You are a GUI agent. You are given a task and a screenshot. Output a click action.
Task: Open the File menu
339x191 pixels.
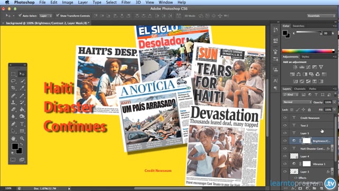(42, 2)
